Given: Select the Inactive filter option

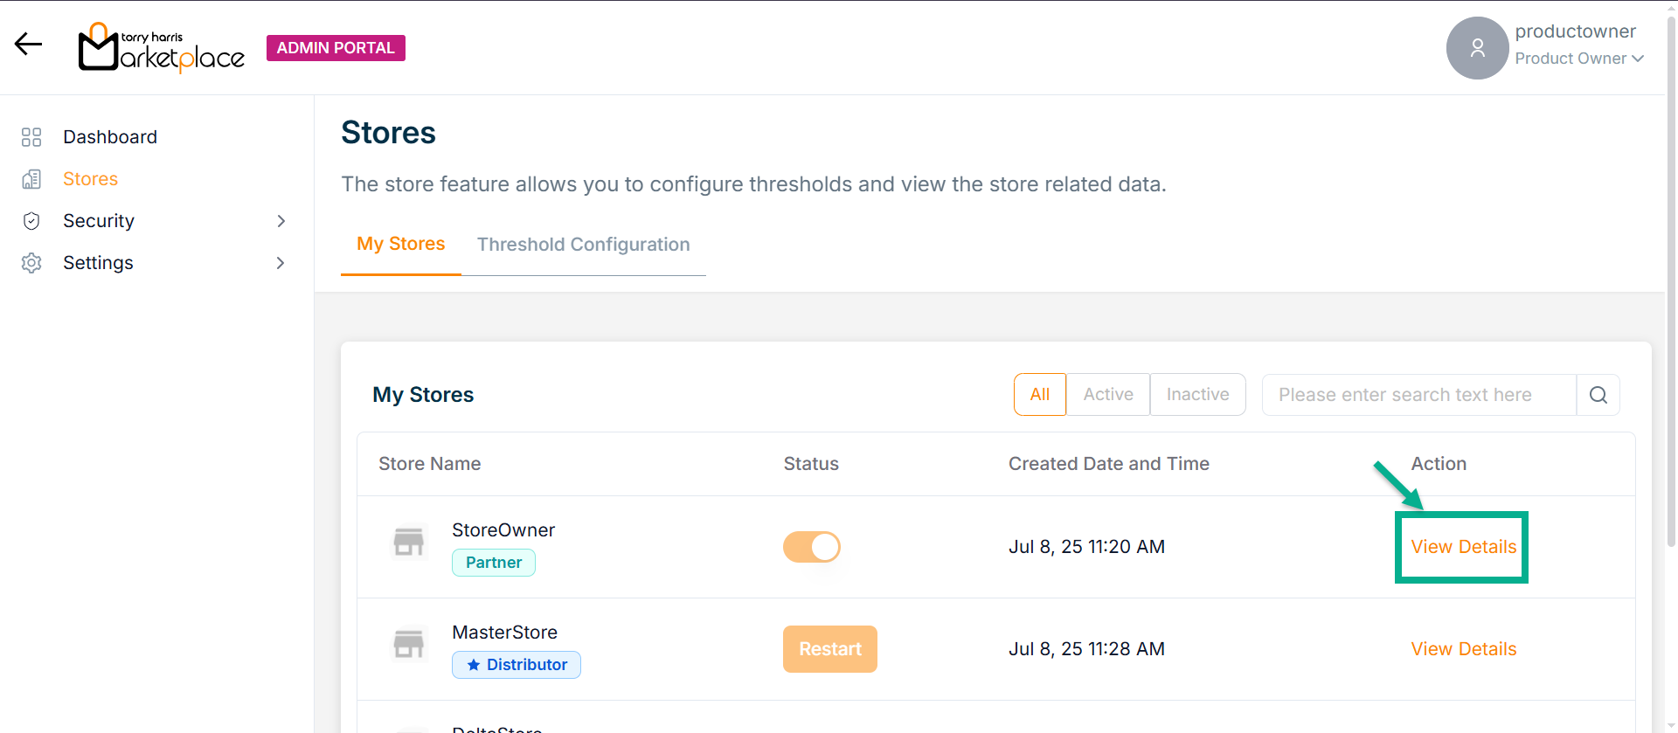Looking at the screenshot, I should pos(1197,395).
